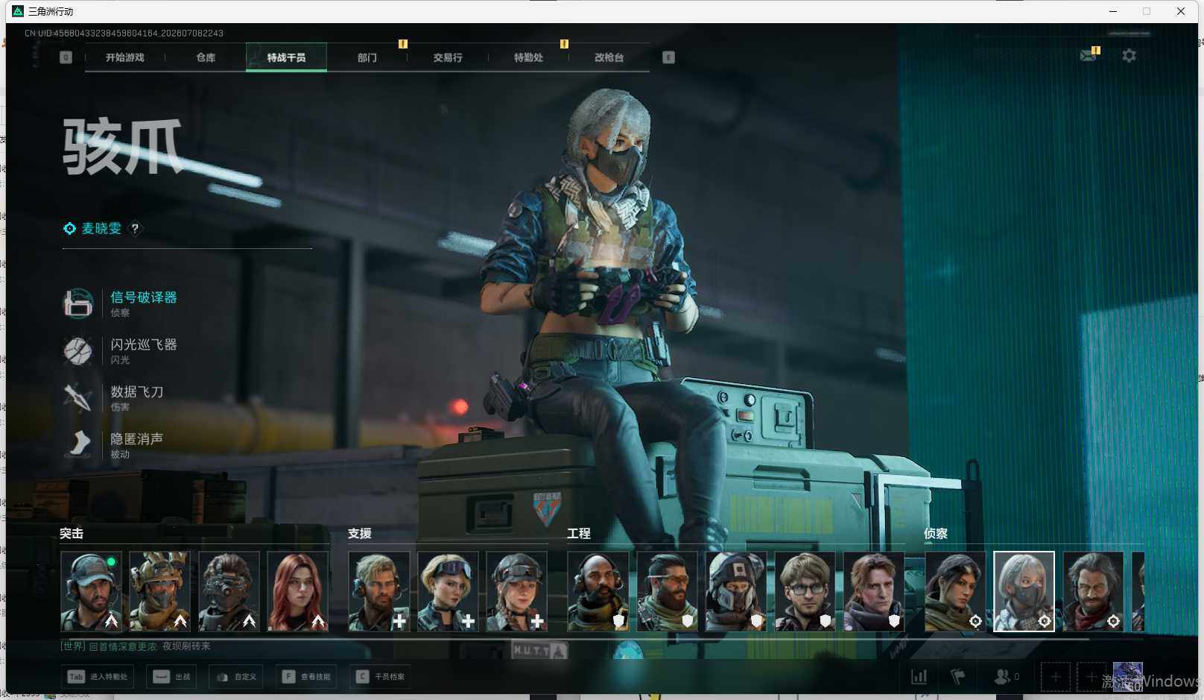
Task: Select the highlighted 骇爪 operator portrait
Action: [1024, 591]
